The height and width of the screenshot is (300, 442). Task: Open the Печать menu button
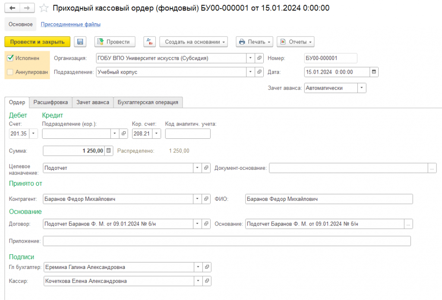(x=255, y=42)
